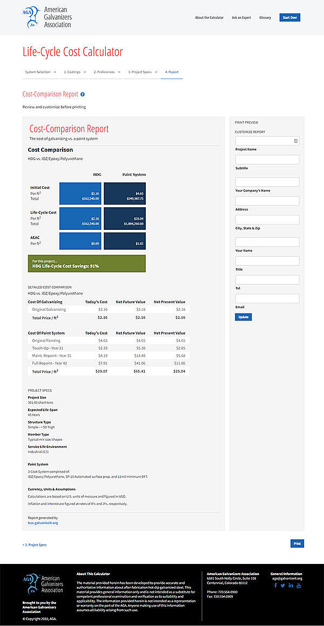Open the AGA Facebook page icon
Screen dimensions: 324x626
coord(275,586)
